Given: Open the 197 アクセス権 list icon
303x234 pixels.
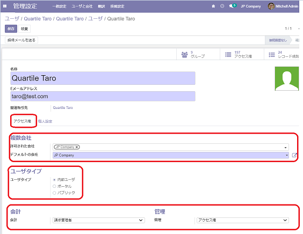Looking at the screenshot, I should pyautogui.click(x=228, y=55).
